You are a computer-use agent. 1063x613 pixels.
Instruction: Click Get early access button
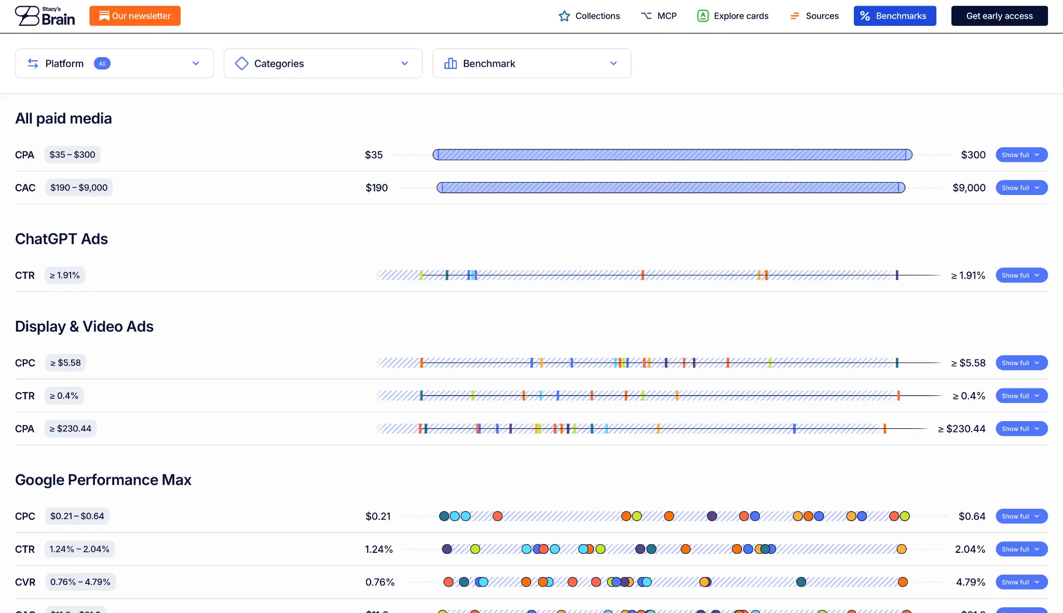click(x=999, y=16)
